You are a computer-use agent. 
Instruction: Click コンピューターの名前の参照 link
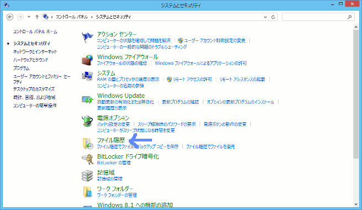click(120, 86)
